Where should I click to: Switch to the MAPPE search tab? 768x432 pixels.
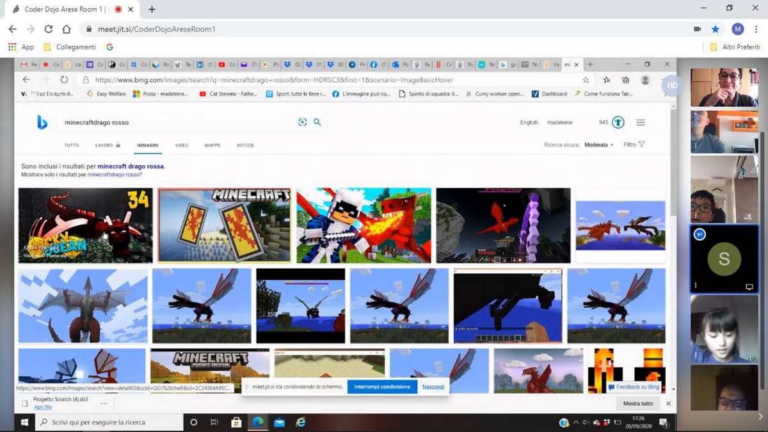click(x=212, y=145)
